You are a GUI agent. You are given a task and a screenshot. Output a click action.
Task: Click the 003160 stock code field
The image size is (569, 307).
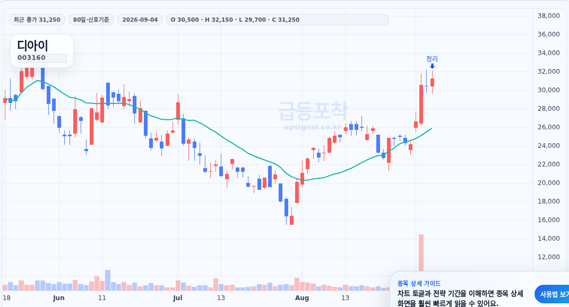[42, 58]
